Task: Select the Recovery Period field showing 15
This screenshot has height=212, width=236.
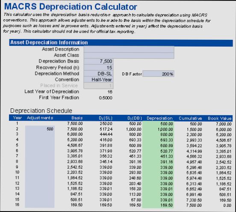Action: coord(98,68)
